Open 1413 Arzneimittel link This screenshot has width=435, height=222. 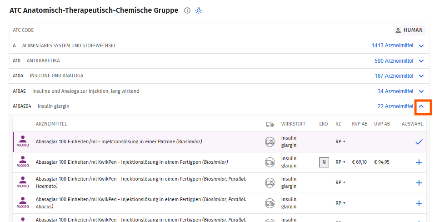(x=392, y=45)
